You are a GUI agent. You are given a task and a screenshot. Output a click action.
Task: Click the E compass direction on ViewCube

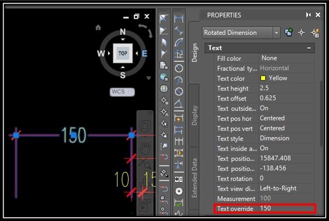(145, 53)
